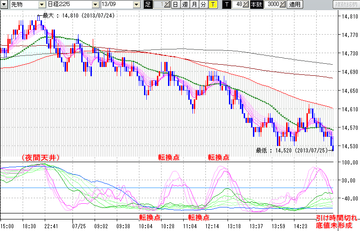Click the spinner arrow beside 3000

282,5
